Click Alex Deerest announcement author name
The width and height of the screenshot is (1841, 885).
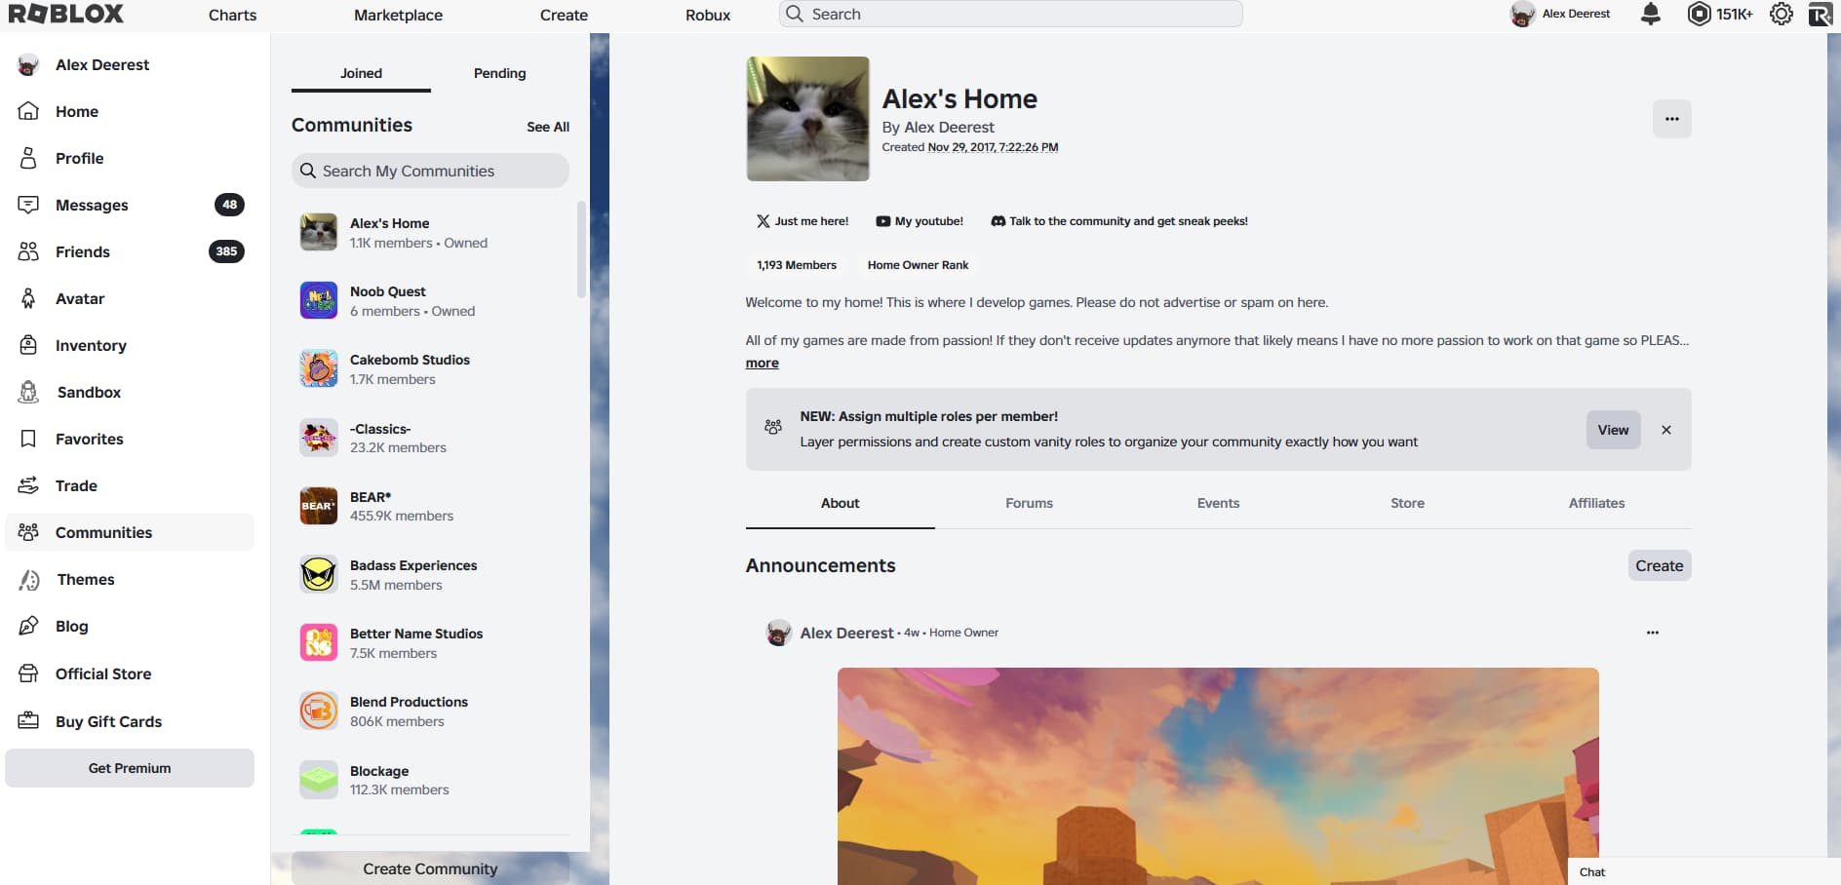coord(846,633)
